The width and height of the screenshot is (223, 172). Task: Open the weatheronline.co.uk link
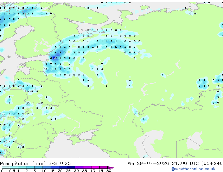pyautogui.click(x=193, y=169)
